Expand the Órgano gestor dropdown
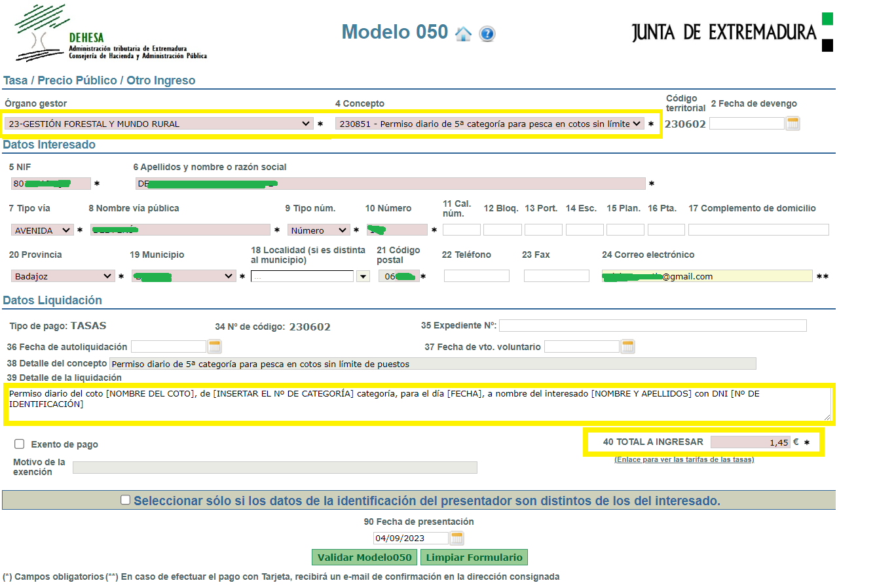The width and height of the screenshot is (894, 585). 158,124
